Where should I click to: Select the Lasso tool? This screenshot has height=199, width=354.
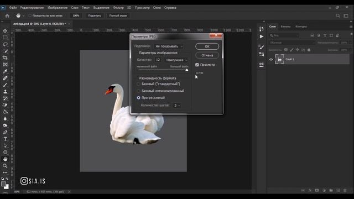click(5, 44)
